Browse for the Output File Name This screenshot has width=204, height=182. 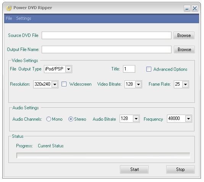point(184,49)
